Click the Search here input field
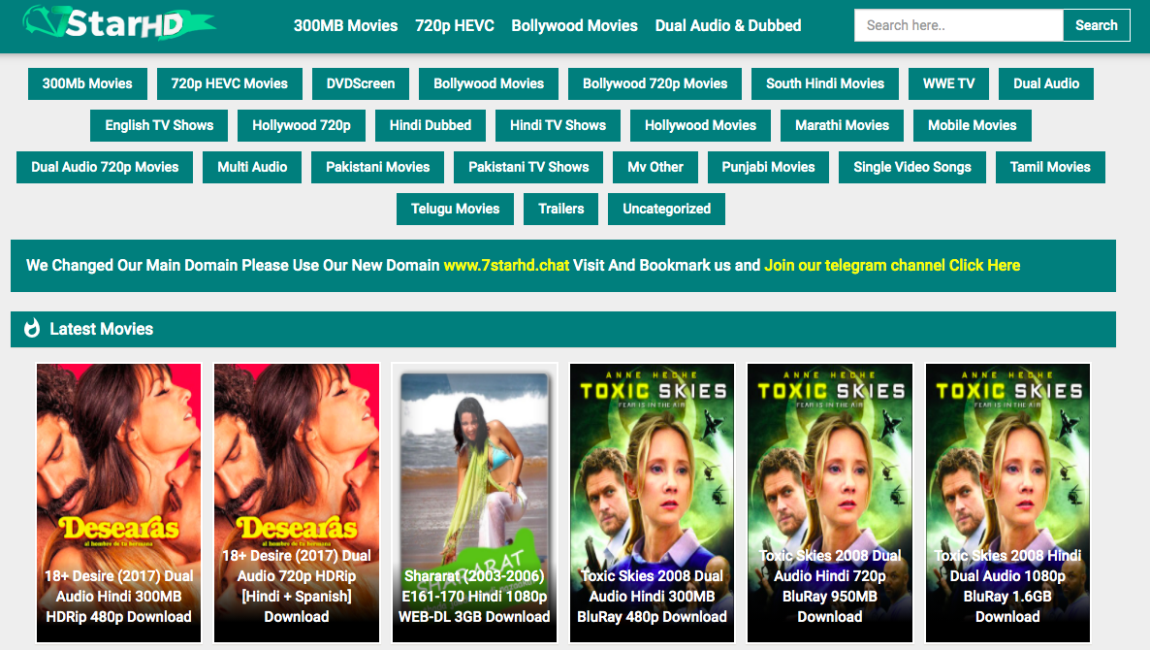1150x650 pixels. [x=958, y=25]
